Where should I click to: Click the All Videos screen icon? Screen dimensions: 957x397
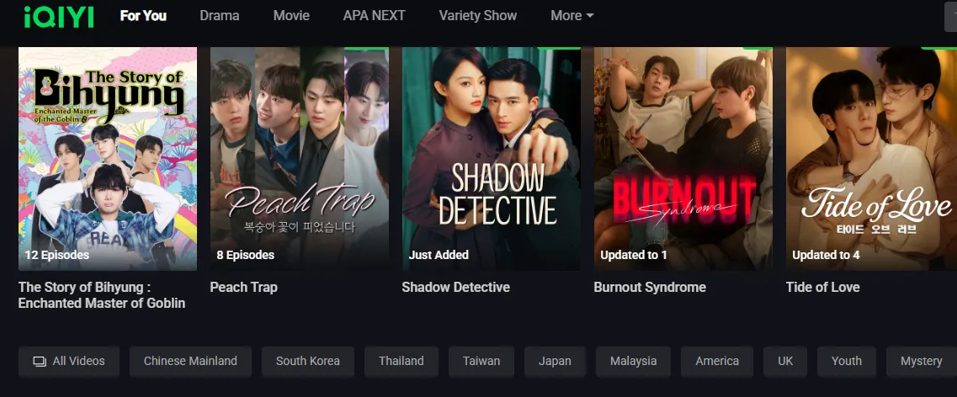click(40, 362)
